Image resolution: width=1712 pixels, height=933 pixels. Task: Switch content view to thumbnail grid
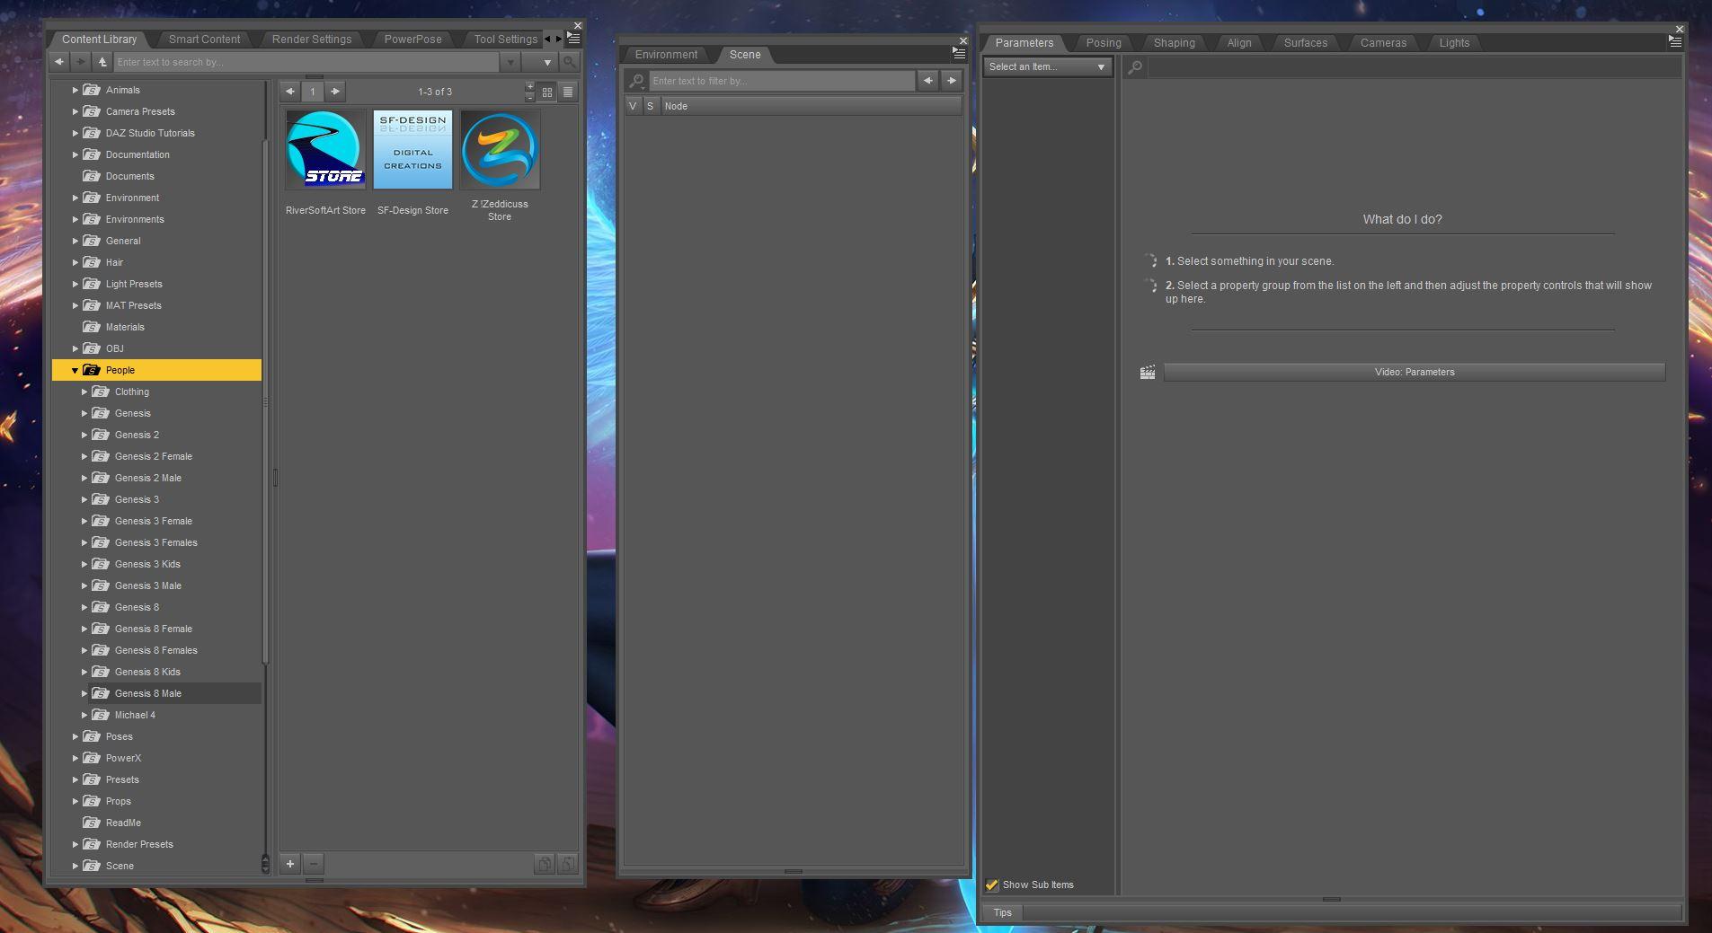coord(546,92)
